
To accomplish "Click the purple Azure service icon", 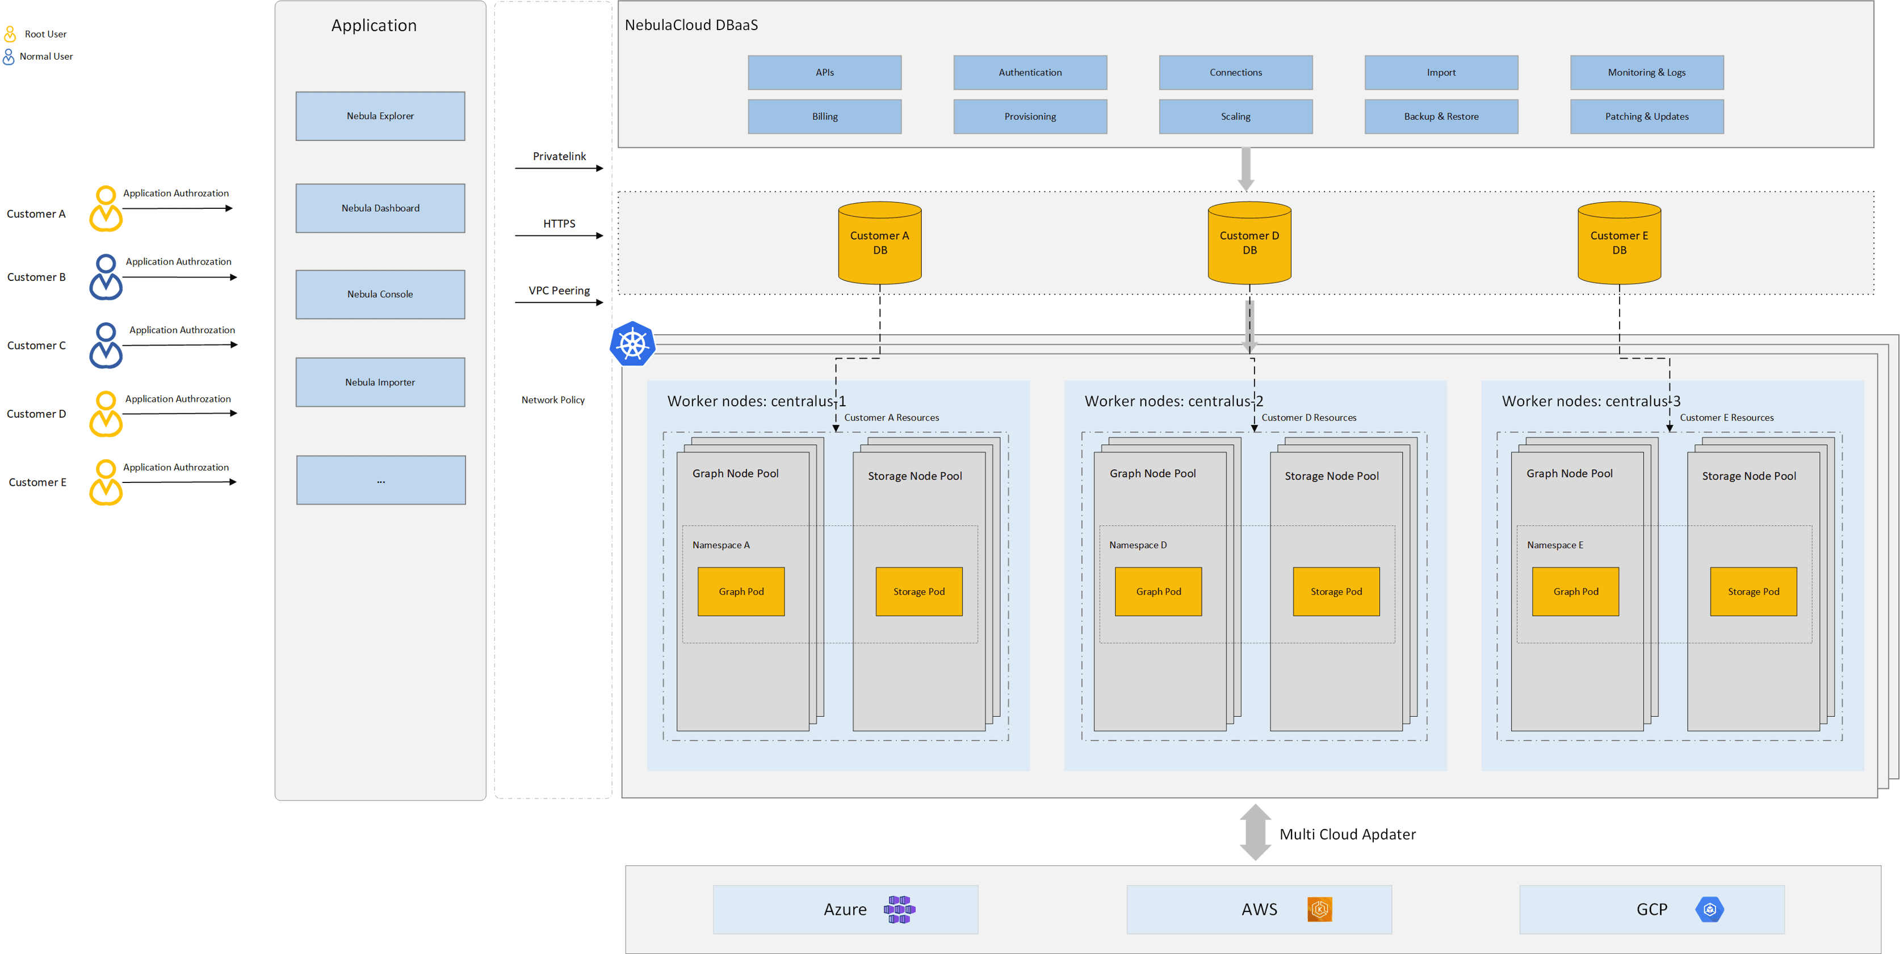I will coord(900,910).
